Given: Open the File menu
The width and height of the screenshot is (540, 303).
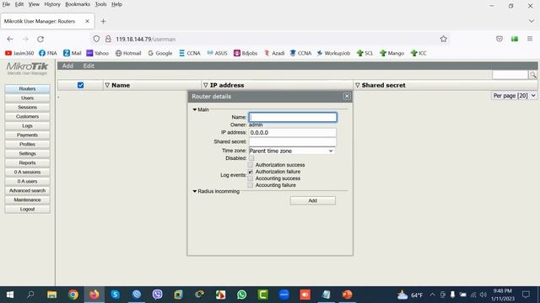Looking at the screenshot, I should click(x=6, y=4).
